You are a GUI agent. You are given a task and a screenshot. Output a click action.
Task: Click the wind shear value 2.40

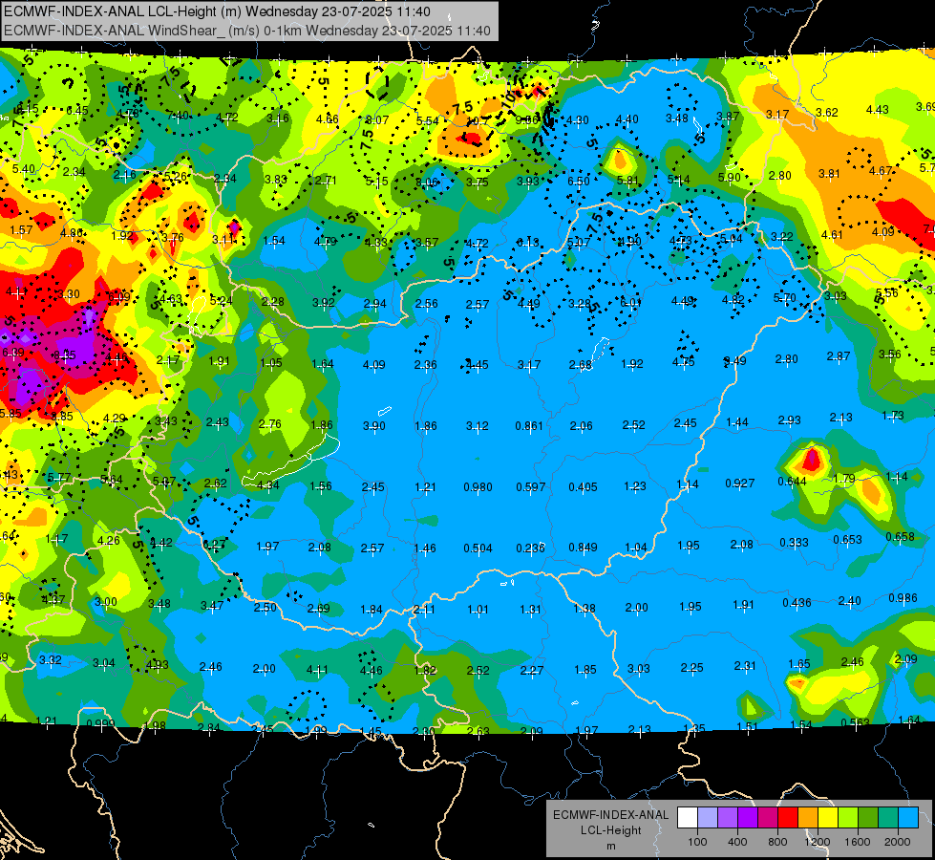[x=849, y=600]
